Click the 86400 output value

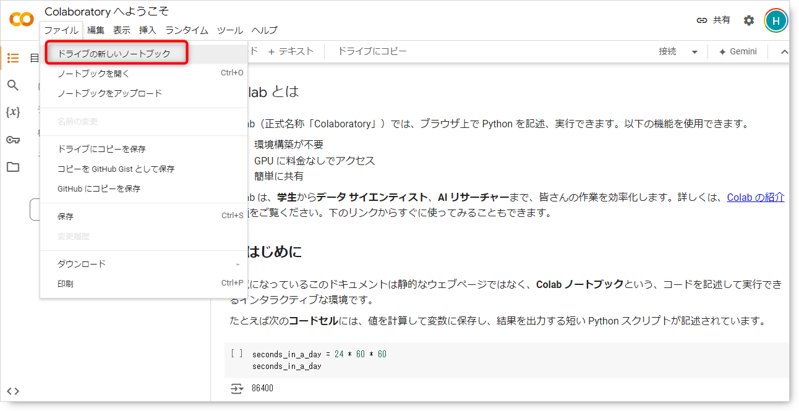[262, 388]
